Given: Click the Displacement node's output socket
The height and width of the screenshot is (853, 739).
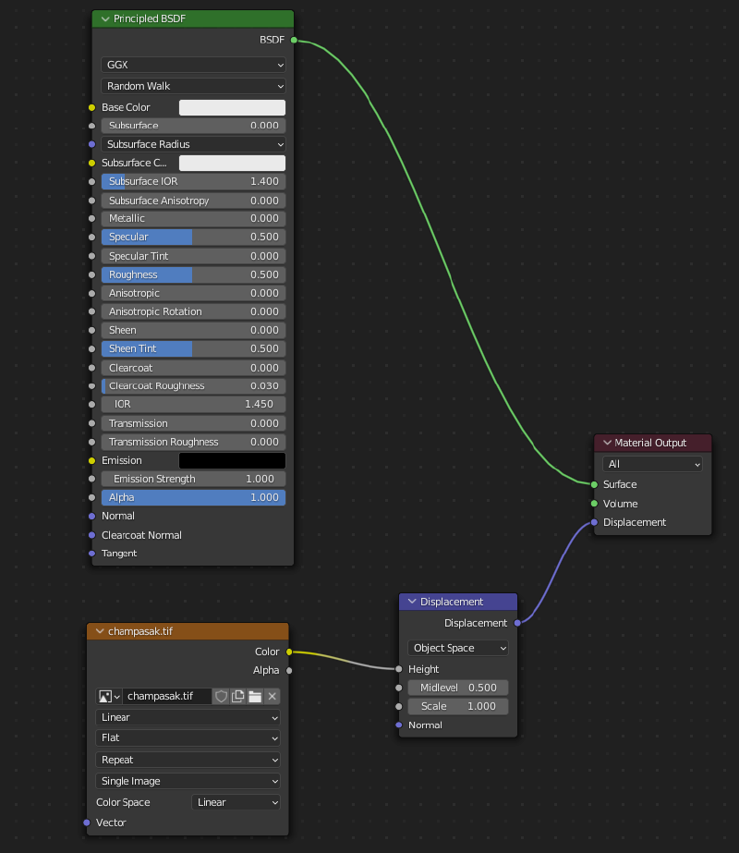Looking at the screenshot, I should coord(517,623).
